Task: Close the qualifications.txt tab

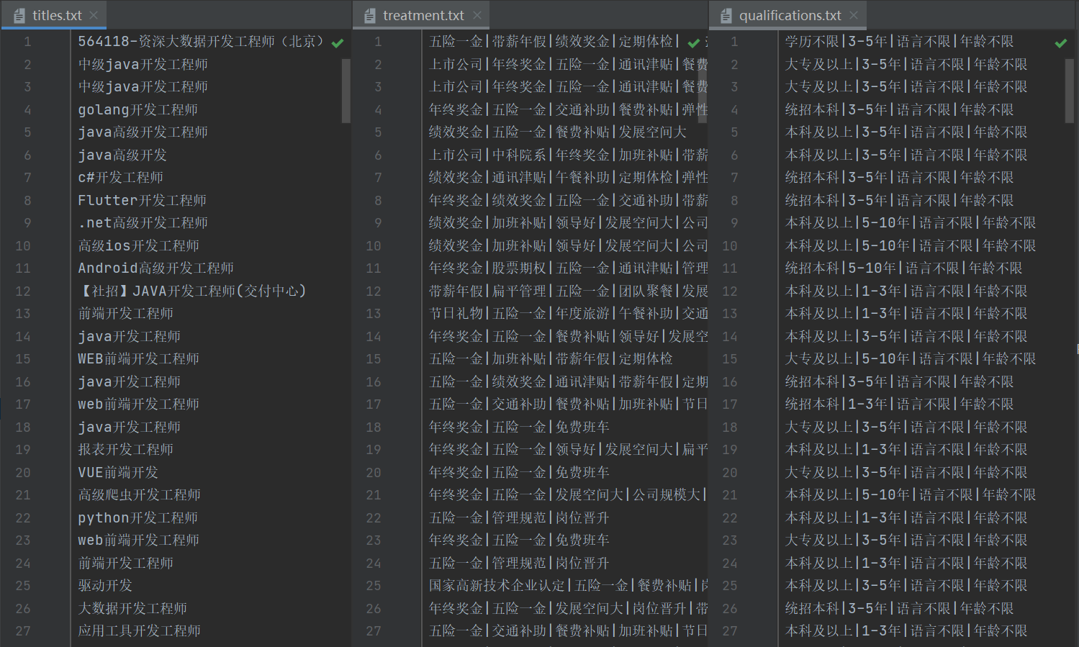Action: coord(854,15)
